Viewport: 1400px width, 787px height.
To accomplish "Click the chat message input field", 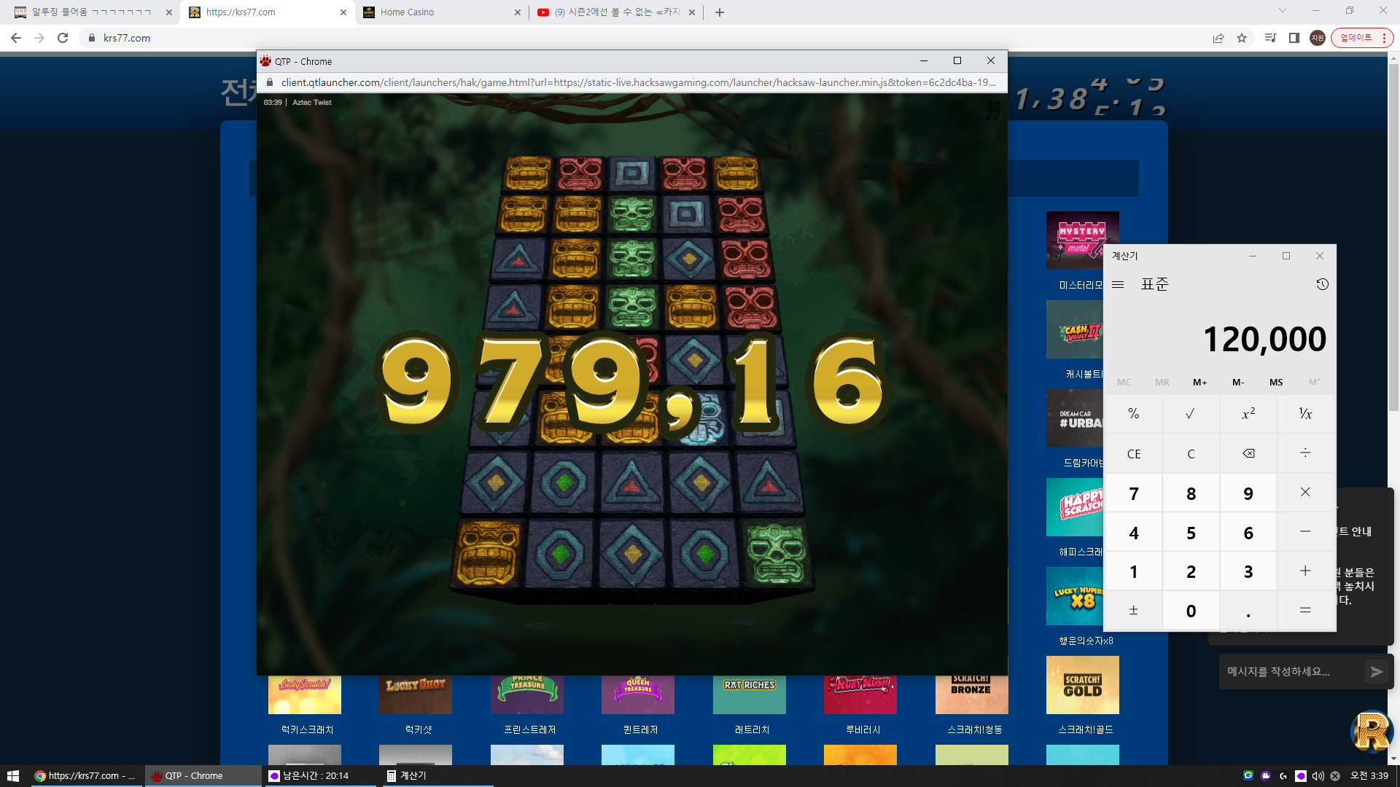I will point(1291,672).
